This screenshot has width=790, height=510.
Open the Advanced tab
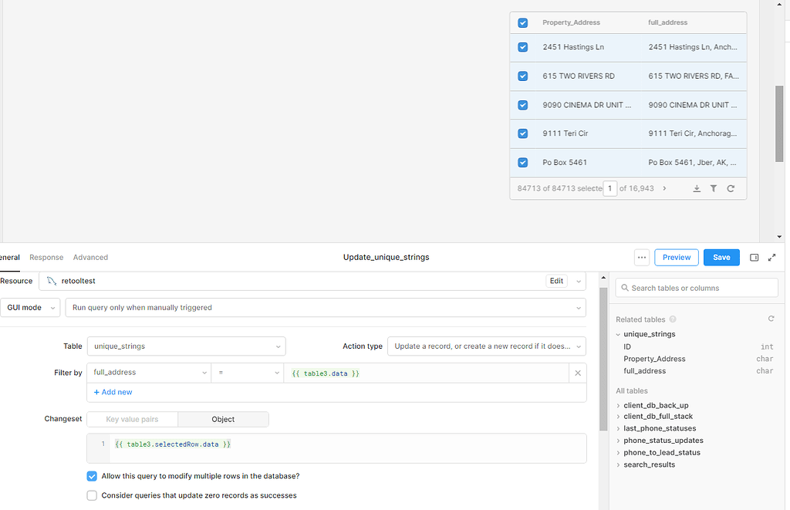90,257
